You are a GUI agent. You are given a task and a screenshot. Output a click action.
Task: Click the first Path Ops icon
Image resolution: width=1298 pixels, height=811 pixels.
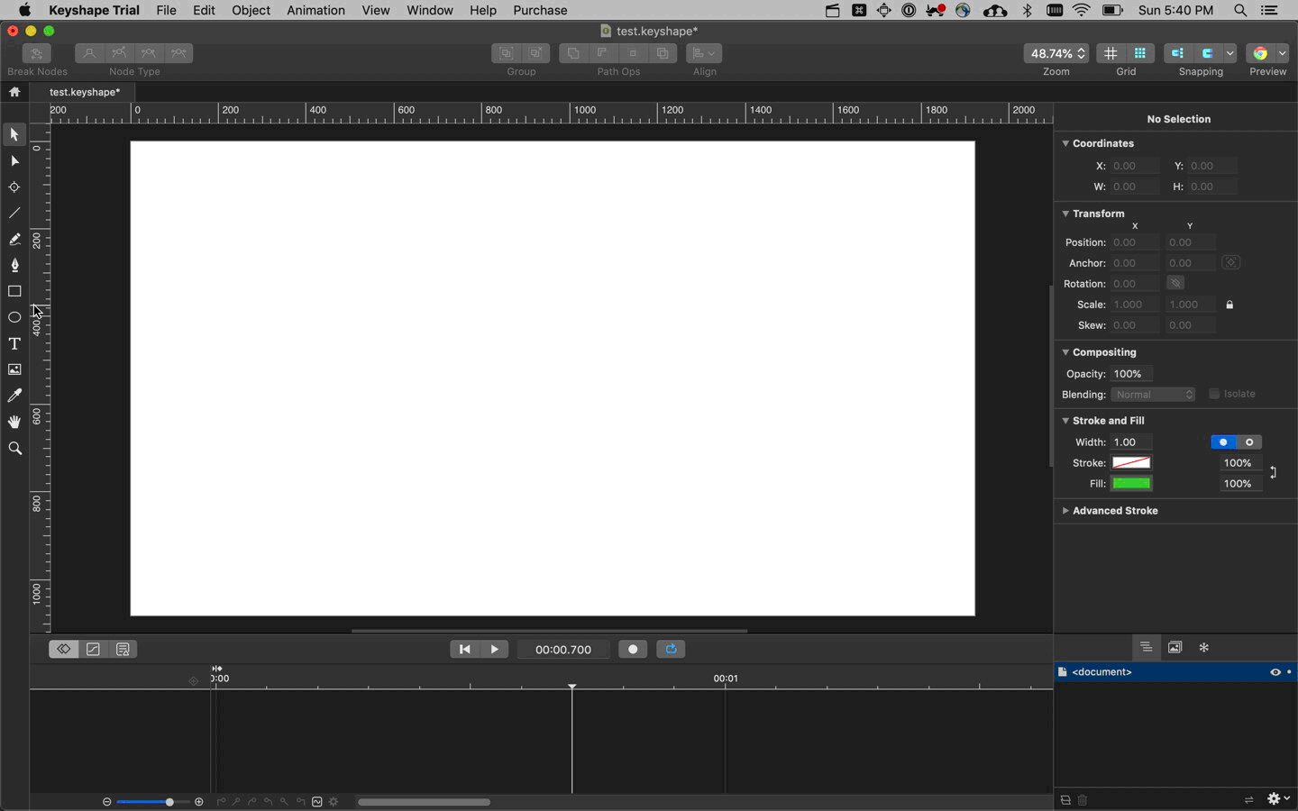573,53
